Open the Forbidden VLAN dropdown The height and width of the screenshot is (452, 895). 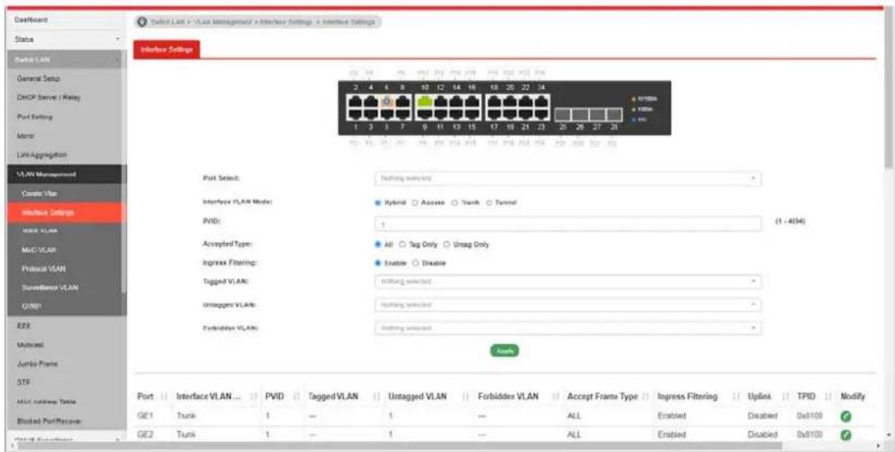click(x=568, y=328)
